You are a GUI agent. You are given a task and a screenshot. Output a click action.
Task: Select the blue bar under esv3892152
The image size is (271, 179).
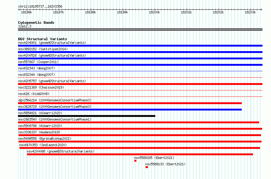140,52
